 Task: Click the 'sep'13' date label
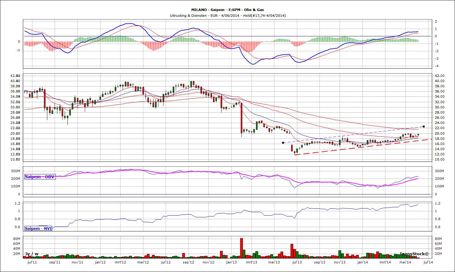coord(320,262)
